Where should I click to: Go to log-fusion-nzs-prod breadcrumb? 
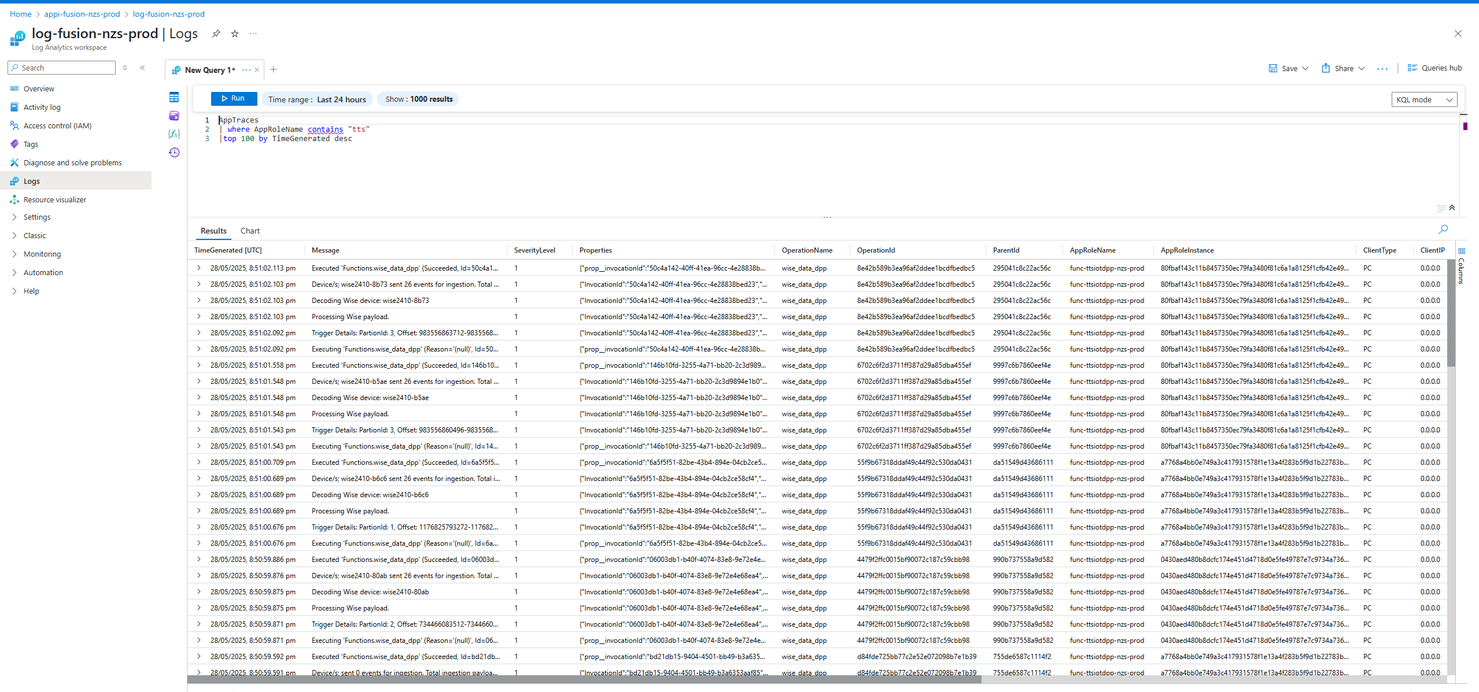(x=169, y=14)
